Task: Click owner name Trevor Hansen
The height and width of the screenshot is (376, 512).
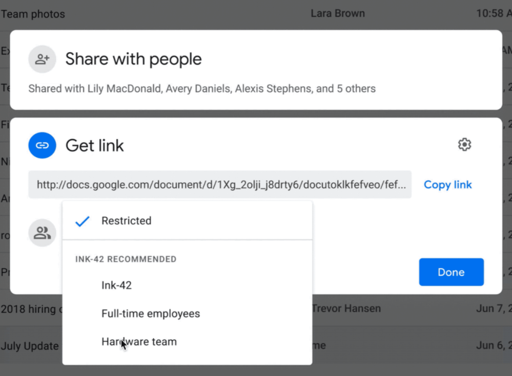Action: 346,308
